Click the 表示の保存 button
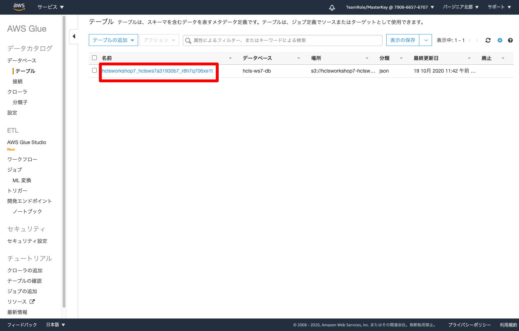Image resolution: width=519 pixels, height=331 pixels. (x=403, y=40)
